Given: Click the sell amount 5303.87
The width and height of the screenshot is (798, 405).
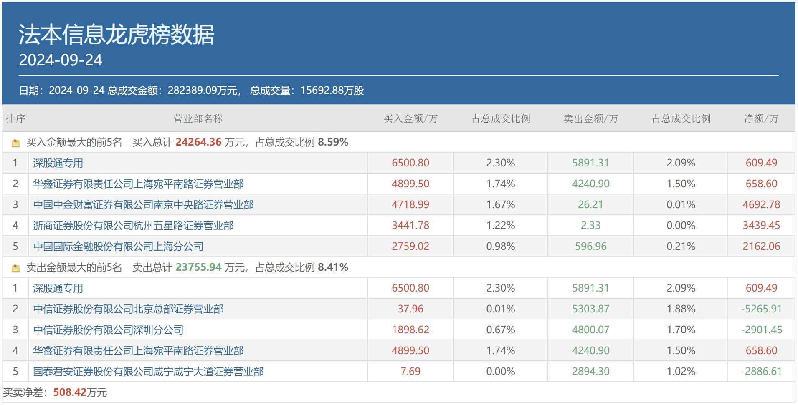Looking at the screenshot, I should pos(590,309).
